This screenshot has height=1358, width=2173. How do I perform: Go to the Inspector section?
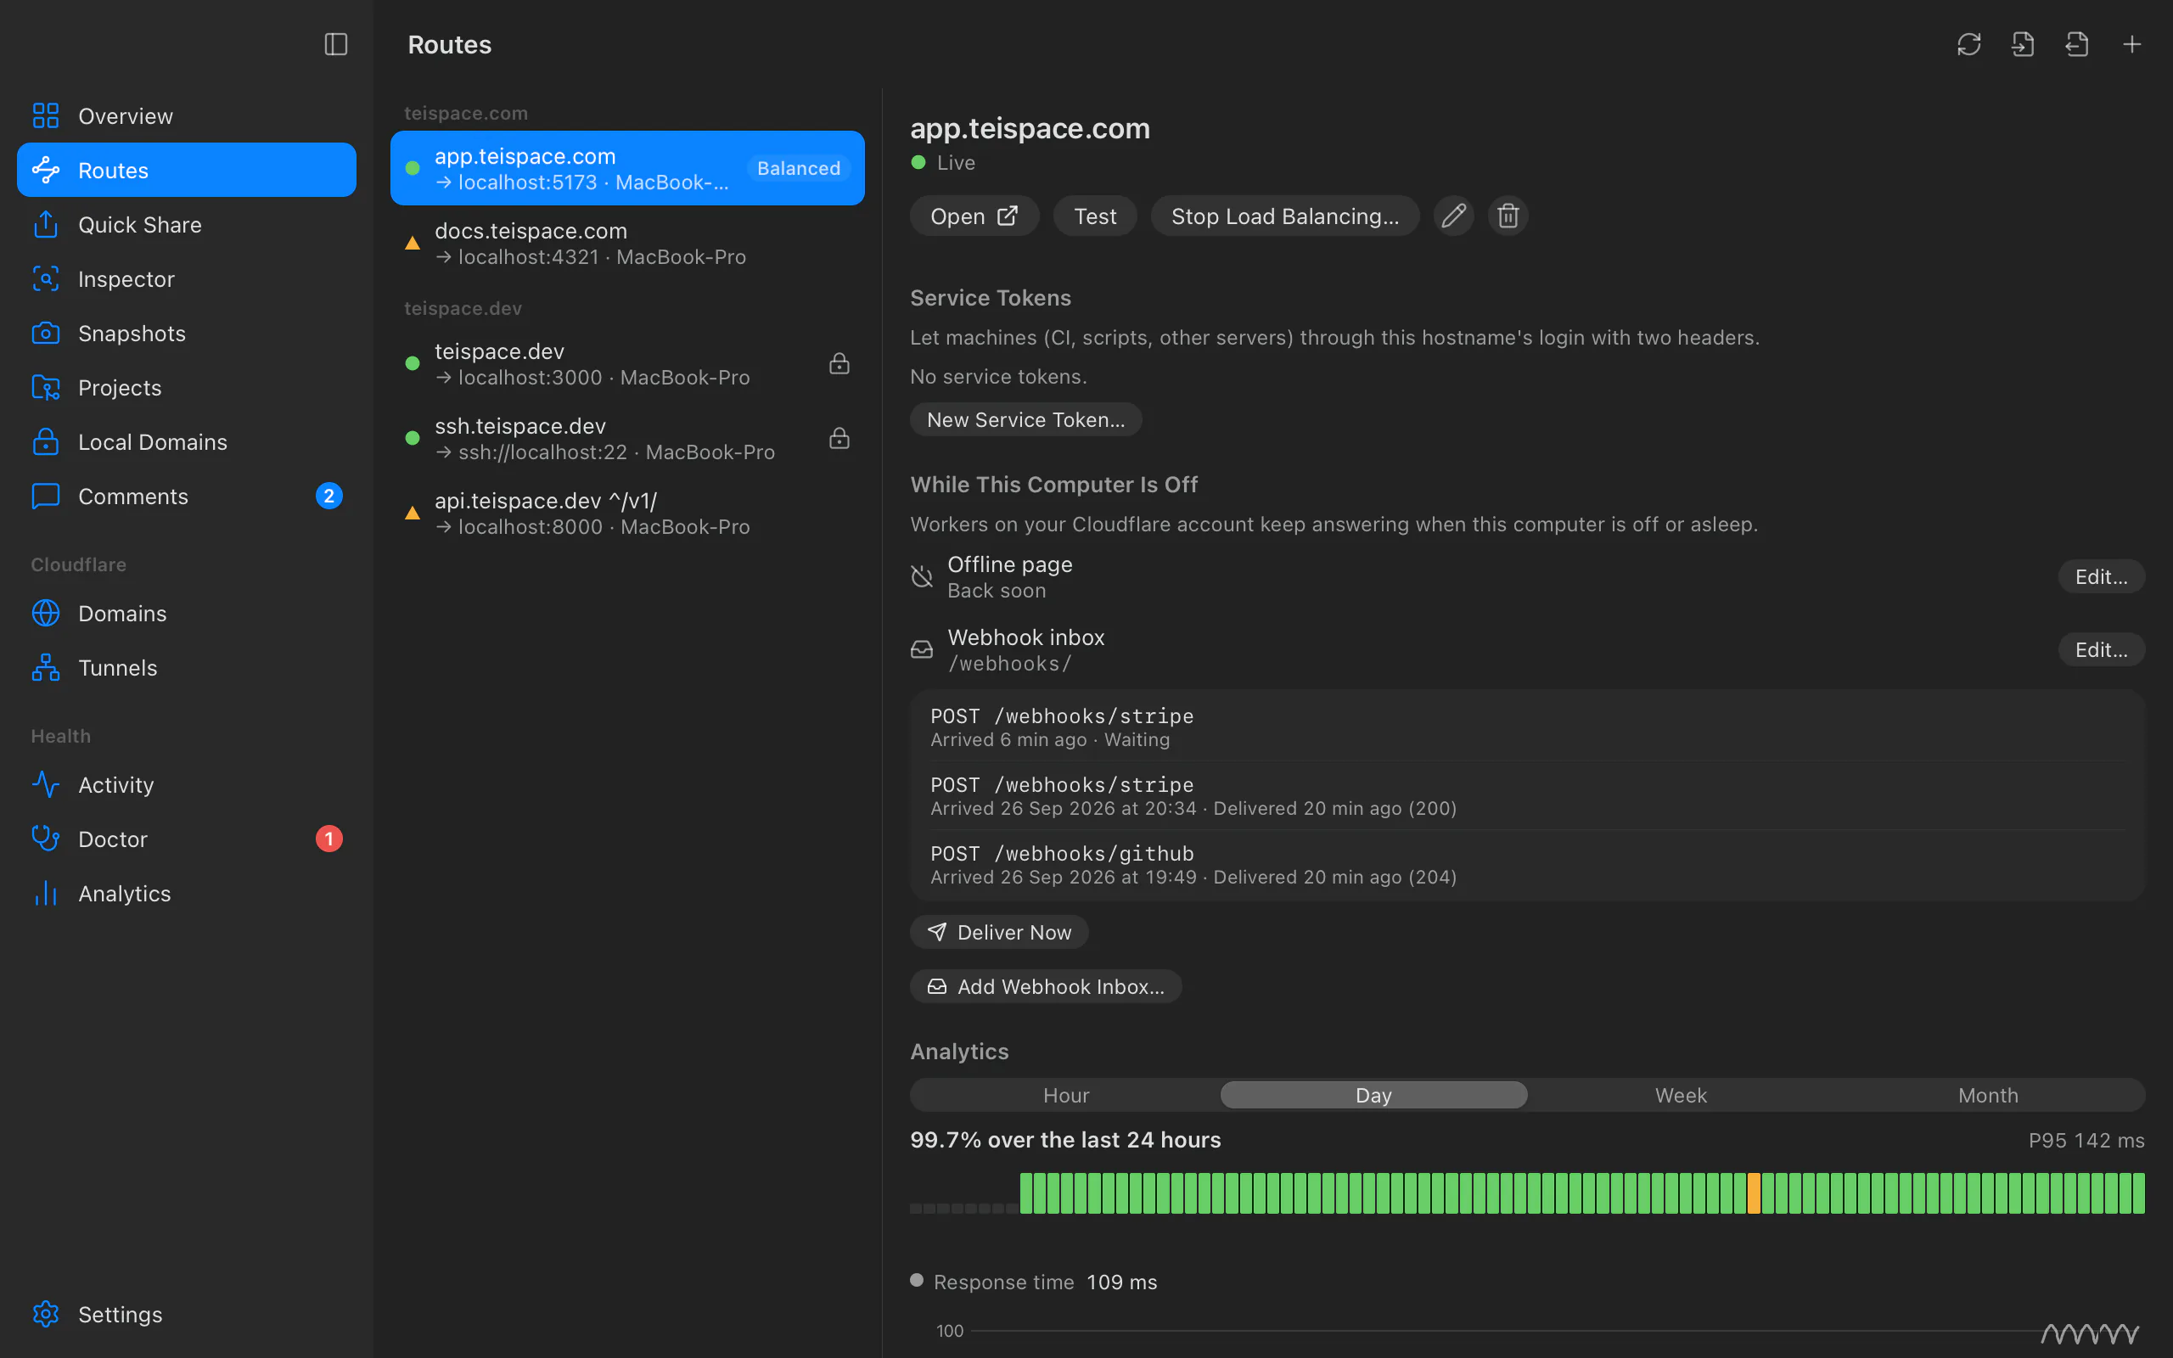tap(187, 278)
